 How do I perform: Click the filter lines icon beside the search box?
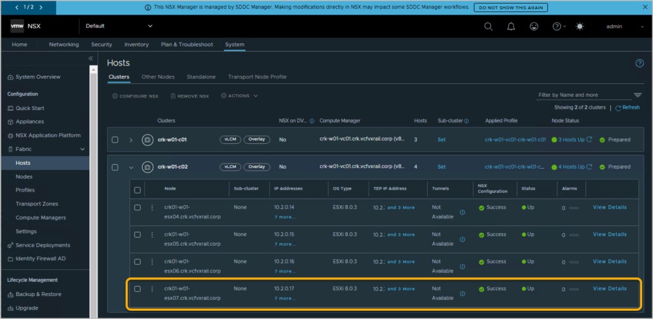[x=637, y=95]
